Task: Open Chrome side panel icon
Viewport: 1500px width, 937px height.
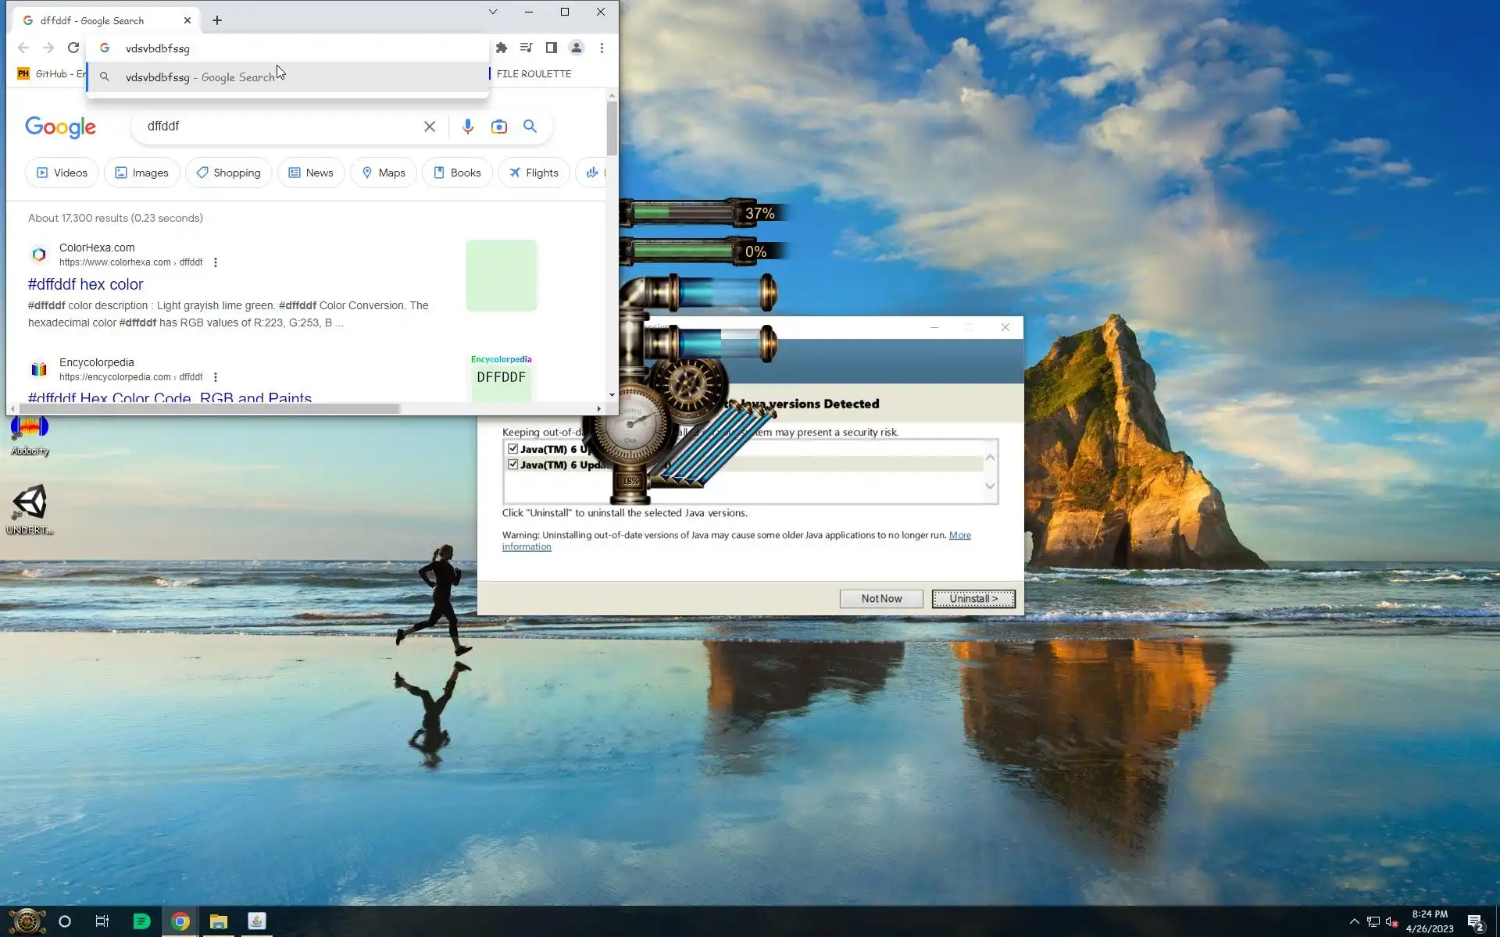Action: click(x=551, y=48)
